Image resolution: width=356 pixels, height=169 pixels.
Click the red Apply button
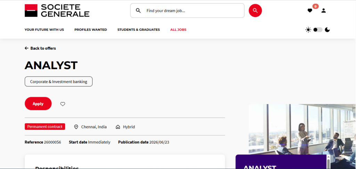pyautogui.click(x=38, y=103)
